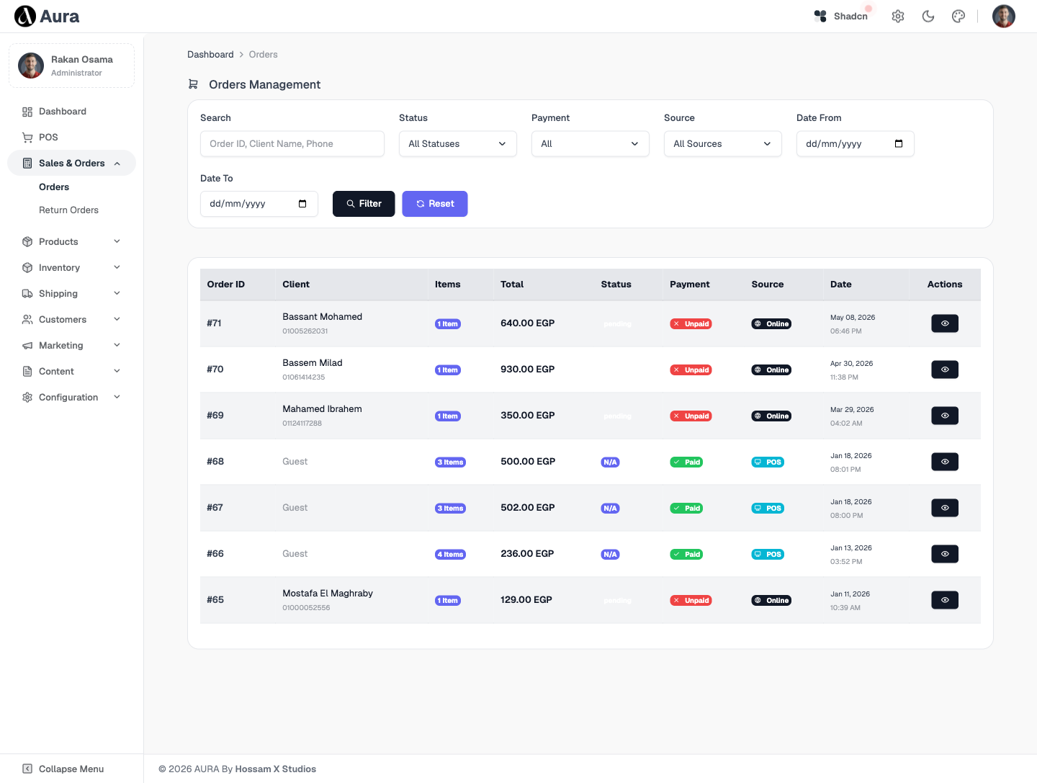Screen dimensions: 1037x783
Task: Open the All Statuses dropdown
Action: [458, 144]
